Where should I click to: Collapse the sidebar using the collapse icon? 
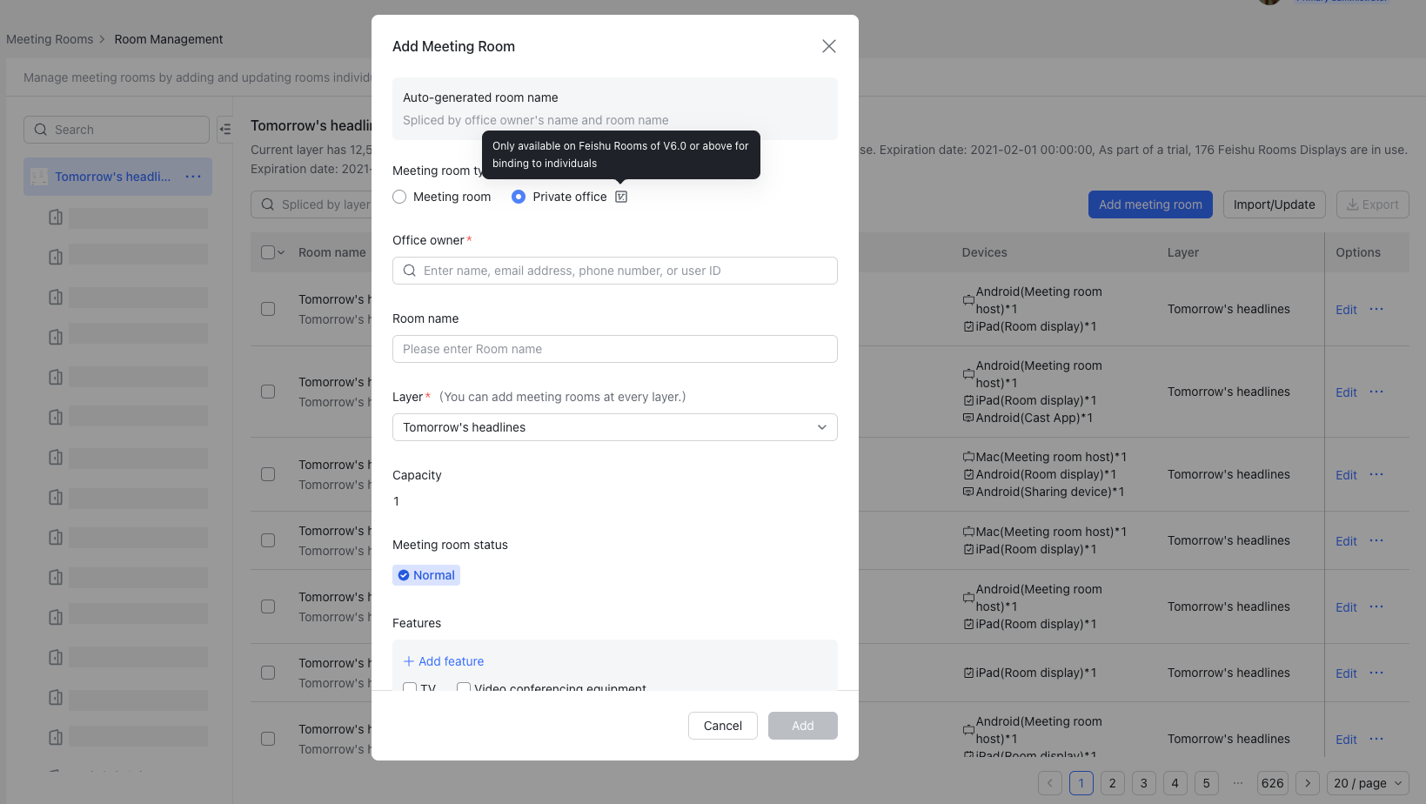click(225, 129)
